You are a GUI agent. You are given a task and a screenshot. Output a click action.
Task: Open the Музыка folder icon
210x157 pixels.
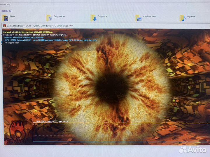(x=182, y=18)
